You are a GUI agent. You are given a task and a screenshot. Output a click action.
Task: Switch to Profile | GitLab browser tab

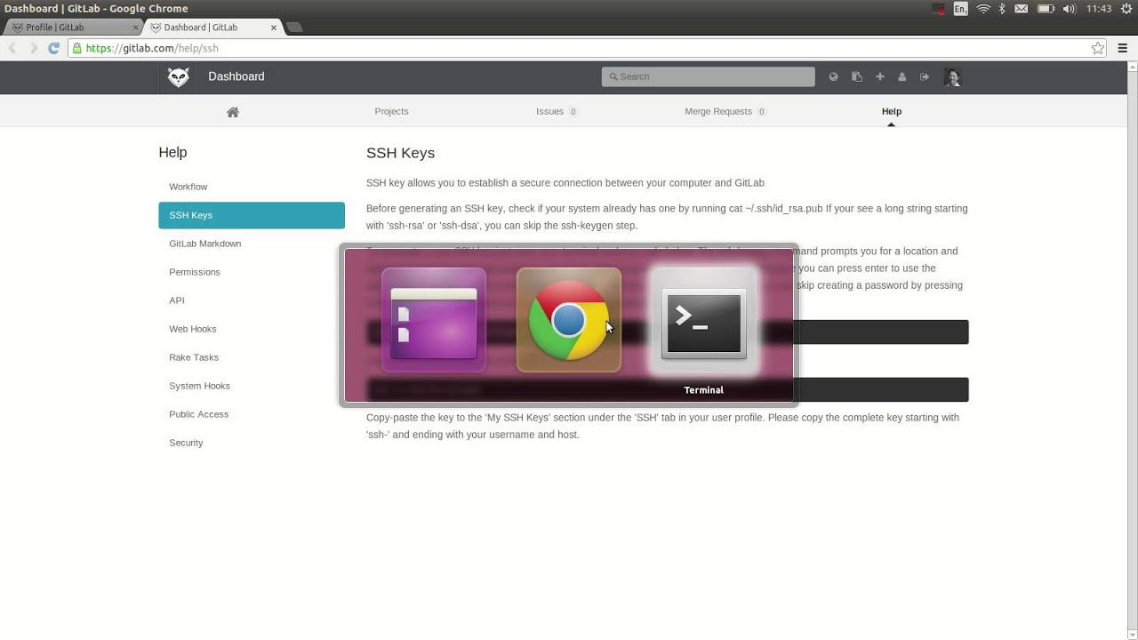pos(73,28)
